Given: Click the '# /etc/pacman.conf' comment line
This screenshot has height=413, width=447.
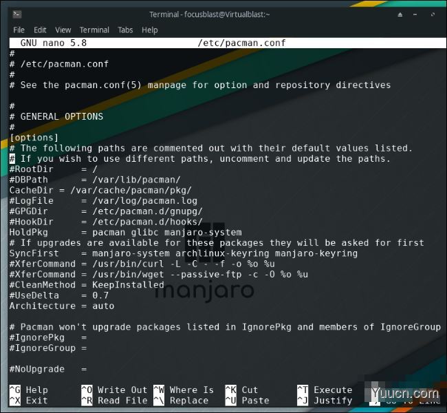Looking at the screenshot, I should (59, 64).
